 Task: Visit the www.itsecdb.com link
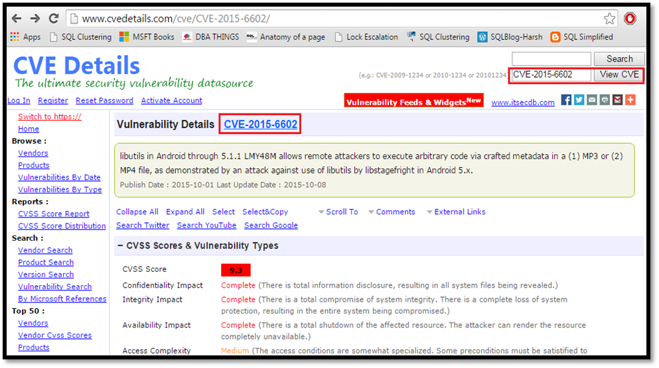pyautogui.click(x=523, y=103)
